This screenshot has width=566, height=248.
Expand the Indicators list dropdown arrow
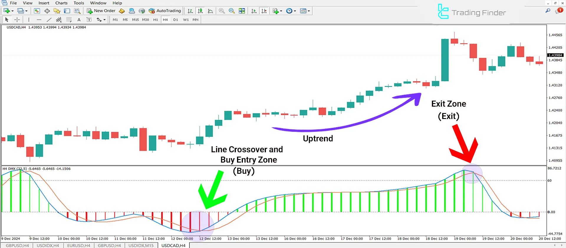click(x=281, y=11)
